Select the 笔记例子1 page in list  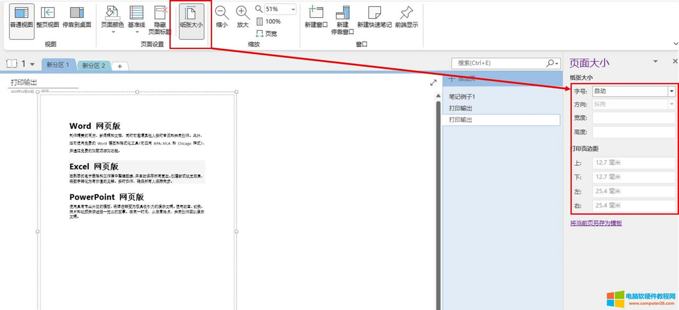pyautogui.click(x=462, y=97)
